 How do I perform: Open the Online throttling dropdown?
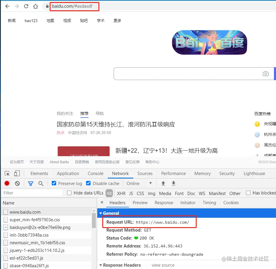tap(139, 184)
